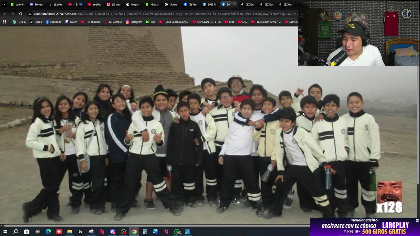Click the page's vertical scrollbar
The width and height of the screenshot is (420, 236).
[418, 125]
